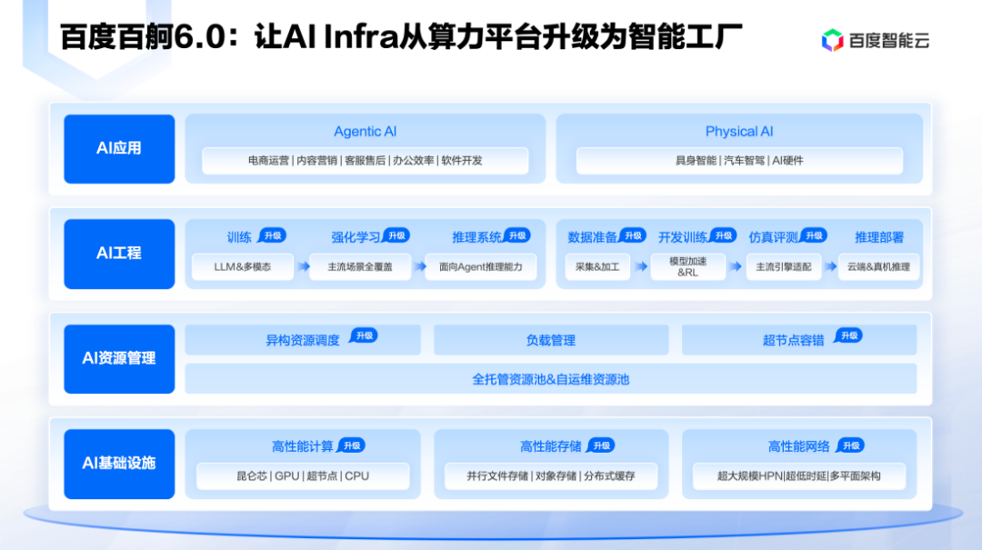Click the 升级 badge next to 训练
Screen dimensions: 982x550
(273, 235)
